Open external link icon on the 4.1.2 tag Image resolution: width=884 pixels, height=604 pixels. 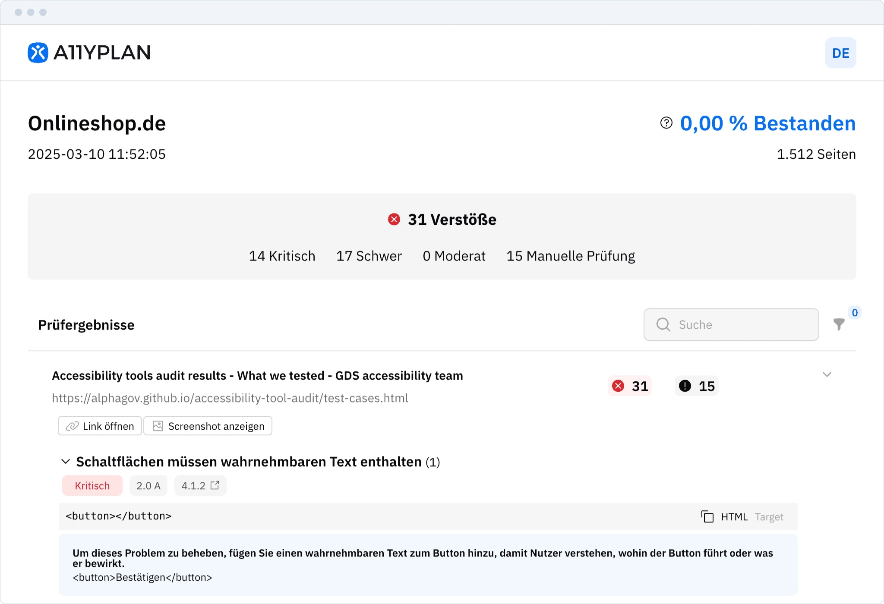tap(216, 485)
